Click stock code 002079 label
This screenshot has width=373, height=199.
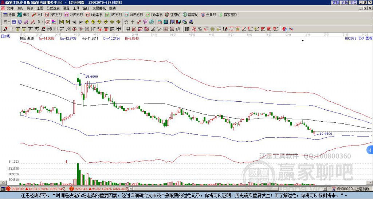tap(350, 38)
